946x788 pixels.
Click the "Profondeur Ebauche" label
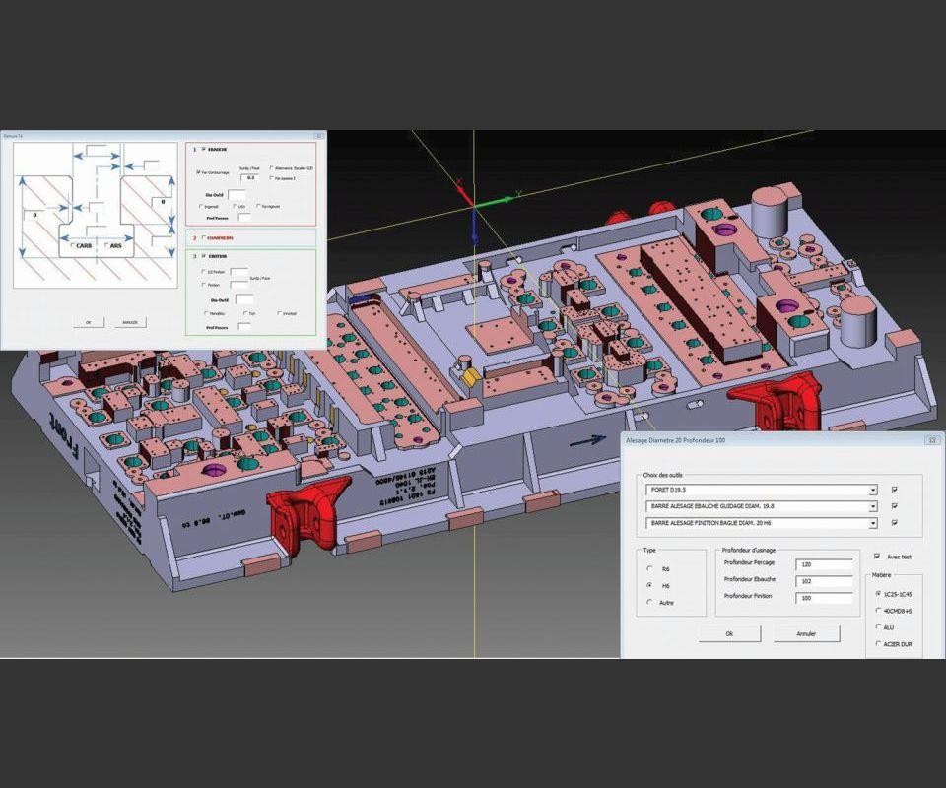pos(750,579)
